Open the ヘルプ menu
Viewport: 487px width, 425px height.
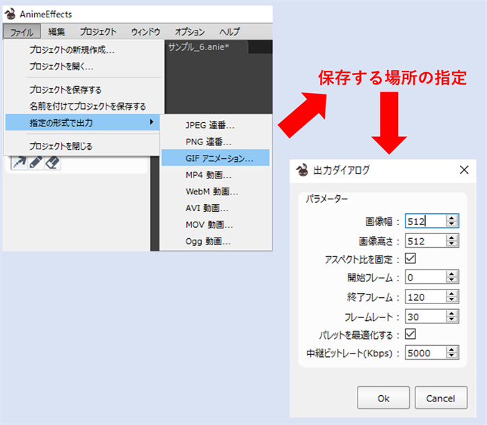pyautogui.click(x=230, y=32)
